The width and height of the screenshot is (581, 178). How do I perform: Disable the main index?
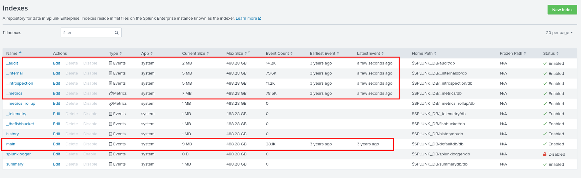(x=90, y=144)
